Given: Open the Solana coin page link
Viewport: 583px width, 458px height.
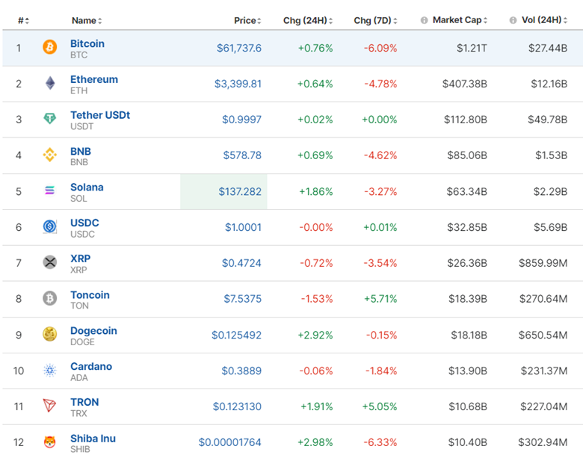Looking at the screenshot, I should coord(87,187).
